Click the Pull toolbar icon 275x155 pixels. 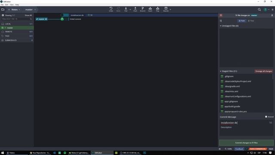126,9
